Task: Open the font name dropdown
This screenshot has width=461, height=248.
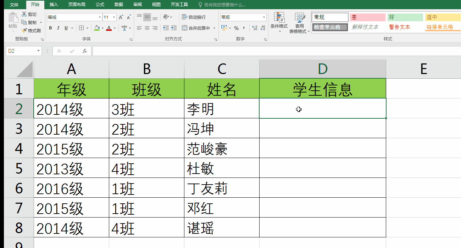Action: [x=99, y=17]
